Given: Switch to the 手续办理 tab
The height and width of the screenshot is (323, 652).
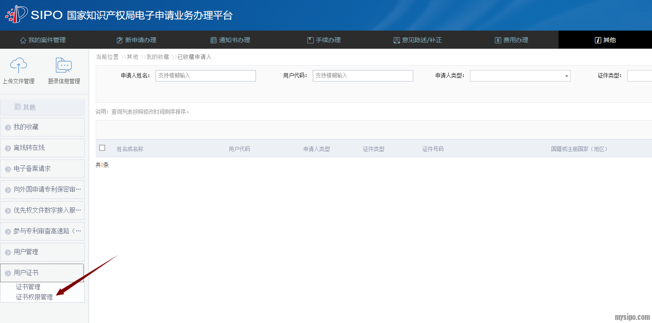Looking at the screenshot, I should tap(324, 40).
